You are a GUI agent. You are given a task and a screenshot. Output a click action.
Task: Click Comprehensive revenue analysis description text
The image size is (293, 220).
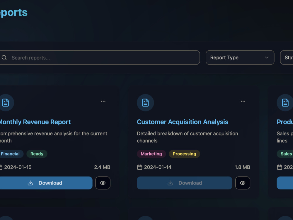click(53, 137)
